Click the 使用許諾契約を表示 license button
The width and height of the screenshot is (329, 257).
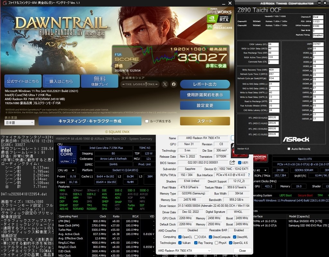click(205, 95)
